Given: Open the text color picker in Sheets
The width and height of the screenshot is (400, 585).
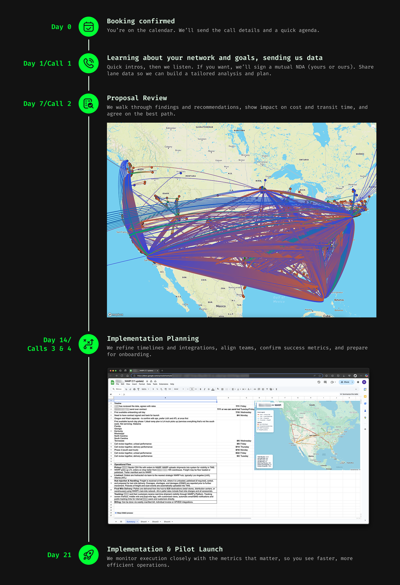Looking at the screenshot, I should [213, 389].
